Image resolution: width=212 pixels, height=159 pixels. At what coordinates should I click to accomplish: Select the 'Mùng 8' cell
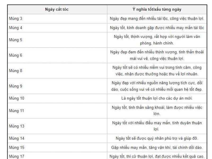tap(58, 71)
